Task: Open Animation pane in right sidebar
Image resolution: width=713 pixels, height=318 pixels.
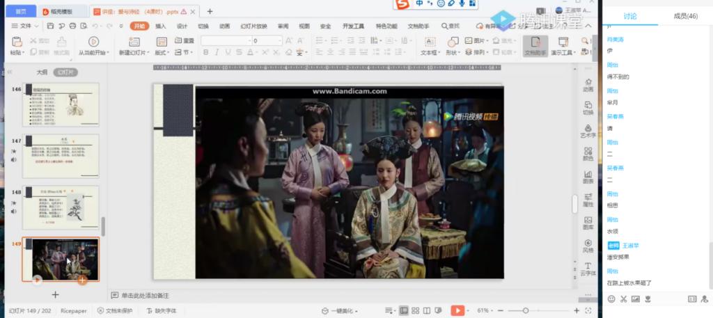Action: click(588, 85)
